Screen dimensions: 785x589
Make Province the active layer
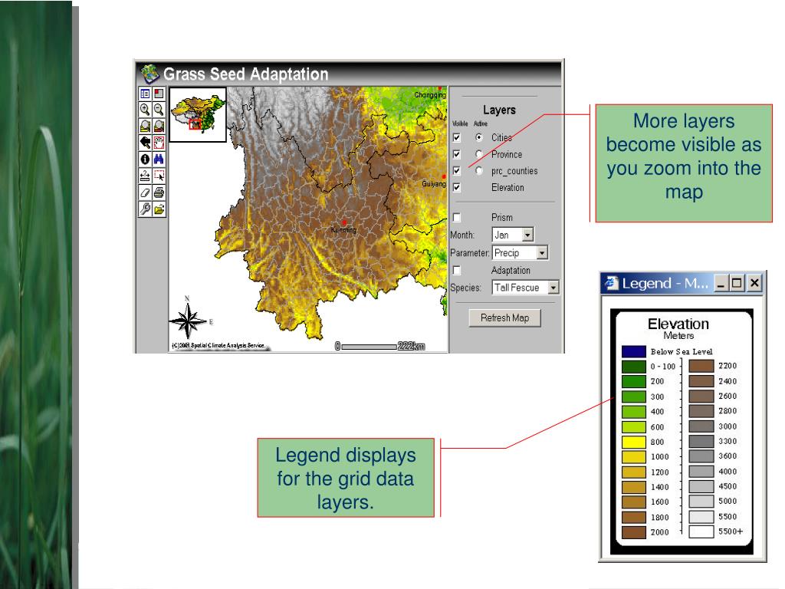[x=479, y=153]
